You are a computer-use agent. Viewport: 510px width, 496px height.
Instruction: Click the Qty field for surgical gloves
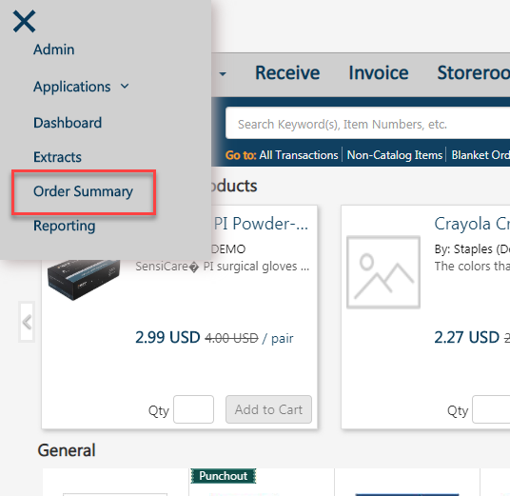point(193,409)
